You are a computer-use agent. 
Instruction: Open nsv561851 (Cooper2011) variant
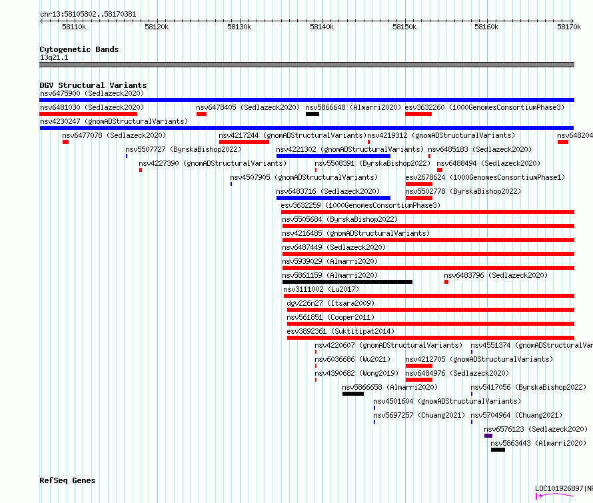[x=330, y=317]
